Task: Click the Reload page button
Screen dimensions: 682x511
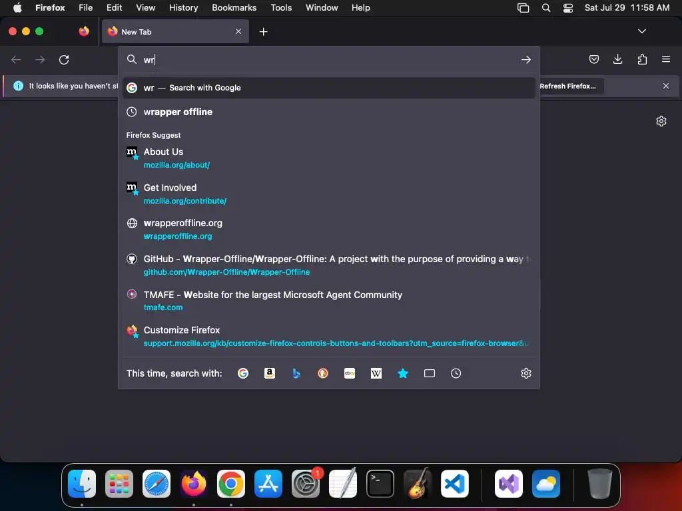Action: (64, 59)
